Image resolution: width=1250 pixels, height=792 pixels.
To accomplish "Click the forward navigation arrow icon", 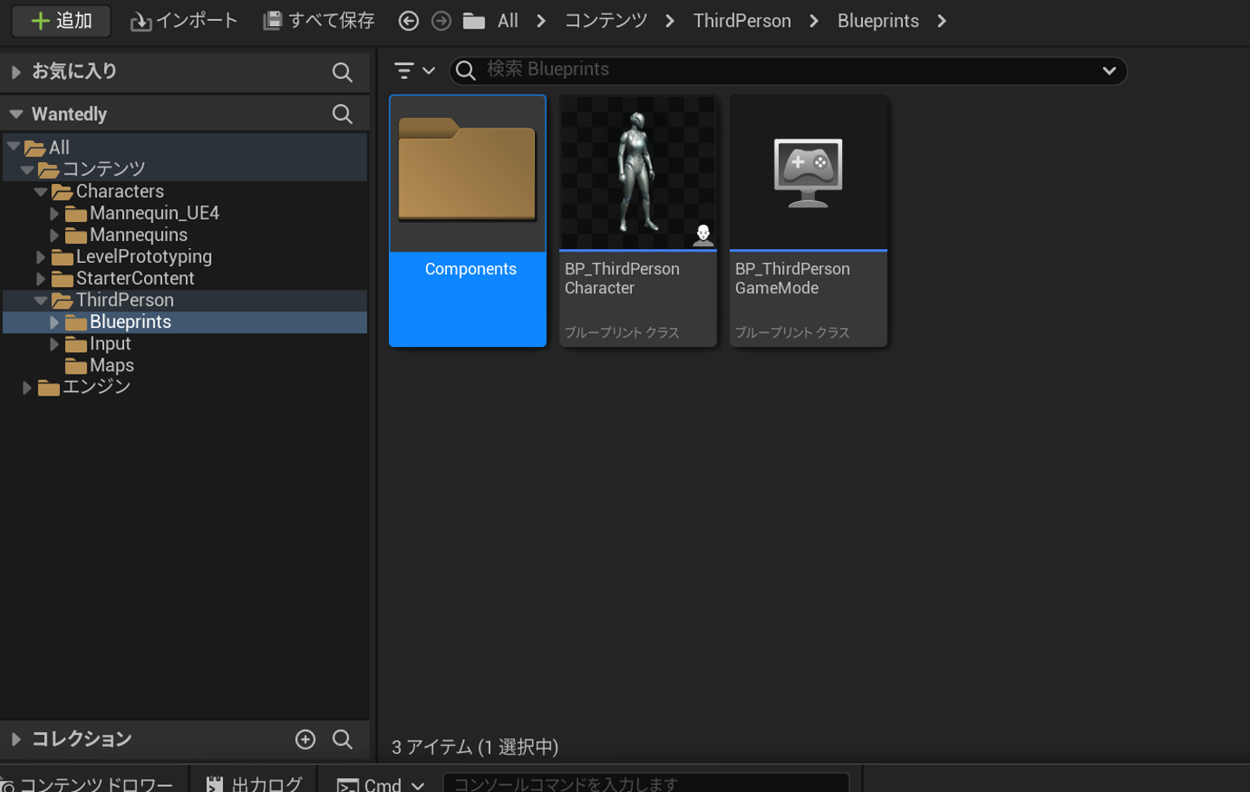I will click(x=441, y=21).
